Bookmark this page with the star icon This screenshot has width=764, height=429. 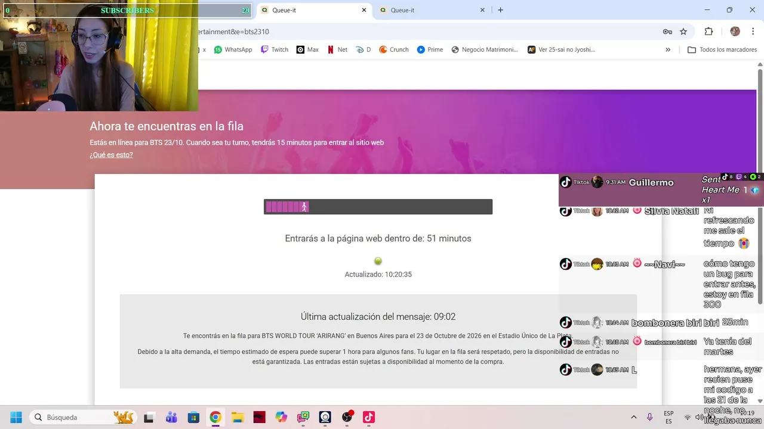pyautogui.click(x=683, y=32)
